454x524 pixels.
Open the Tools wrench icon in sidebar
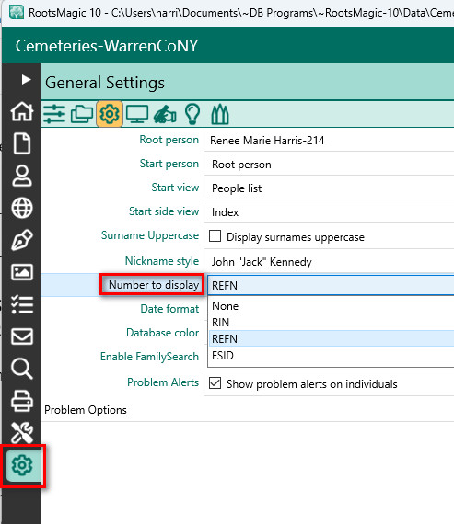(22, 432)
